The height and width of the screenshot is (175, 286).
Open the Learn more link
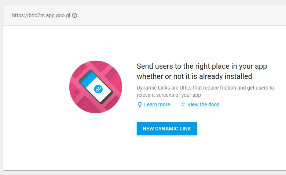click(157, 104)
